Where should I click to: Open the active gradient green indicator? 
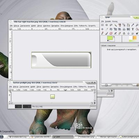[x=133, y=41]
